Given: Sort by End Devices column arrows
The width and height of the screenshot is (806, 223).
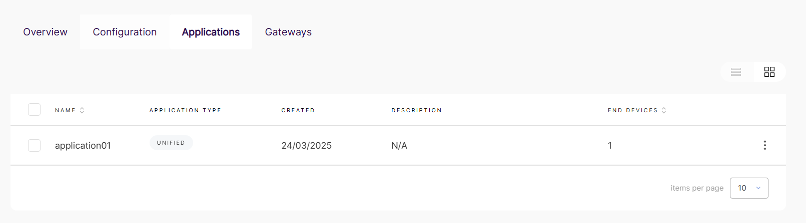Looking at the screenshot, I should [x=664, y=110].
